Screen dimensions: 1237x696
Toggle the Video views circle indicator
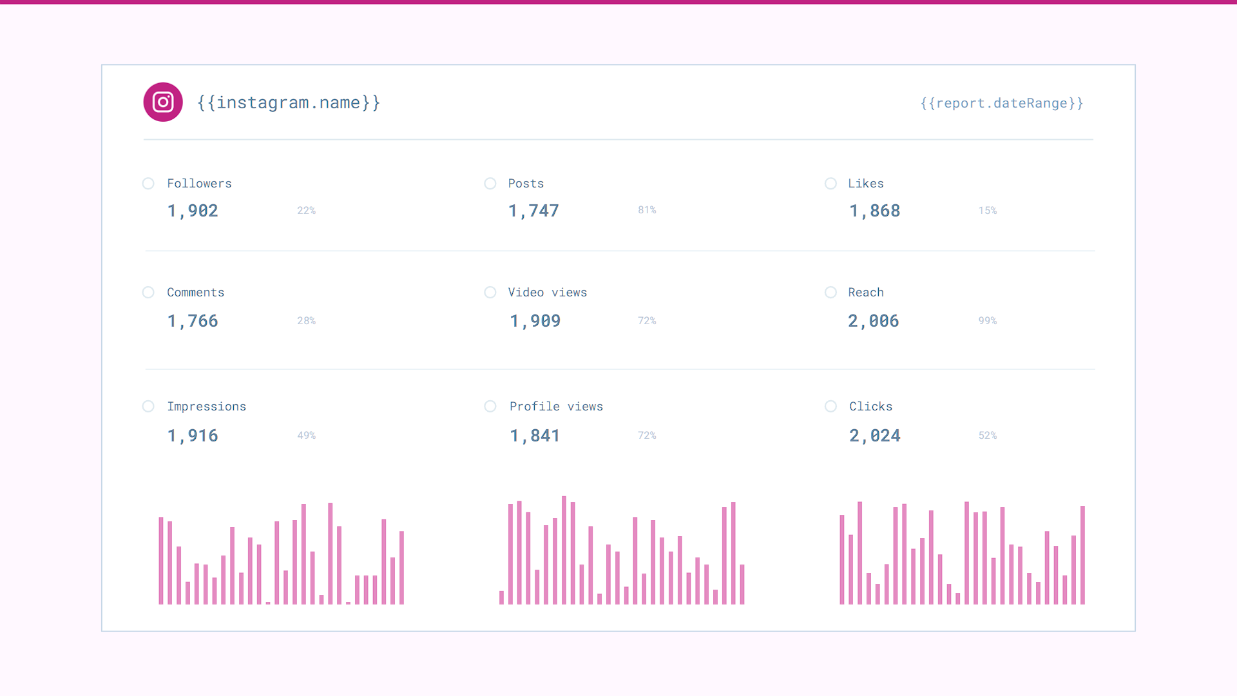(x=490, y=293)
